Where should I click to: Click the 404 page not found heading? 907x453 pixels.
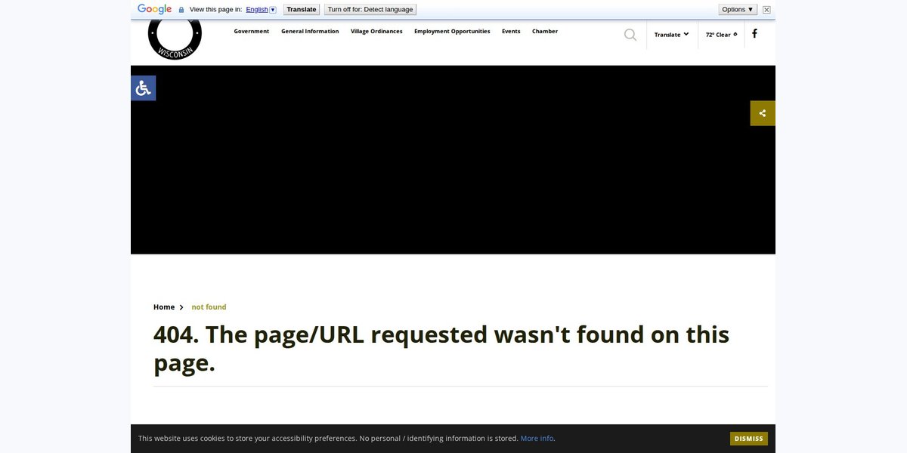[x=441, y=348]
